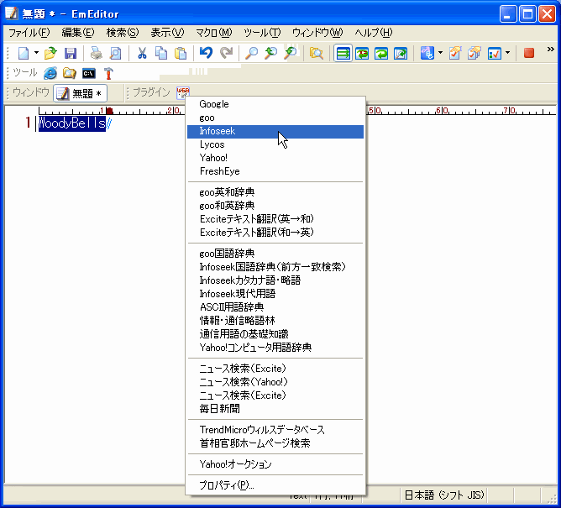Viewport: 561px width, 508px height.
Task: Open プロパティ(P)... at the menu bottom
Action: pyautogui.click(x=227, y=484)
